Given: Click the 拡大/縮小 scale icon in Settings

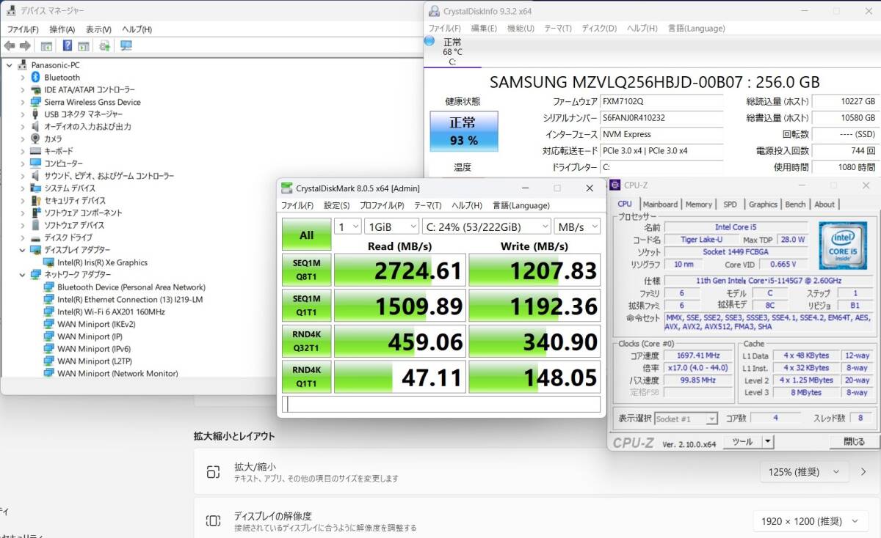Looking at the screenshot, I should click(213, 471).
